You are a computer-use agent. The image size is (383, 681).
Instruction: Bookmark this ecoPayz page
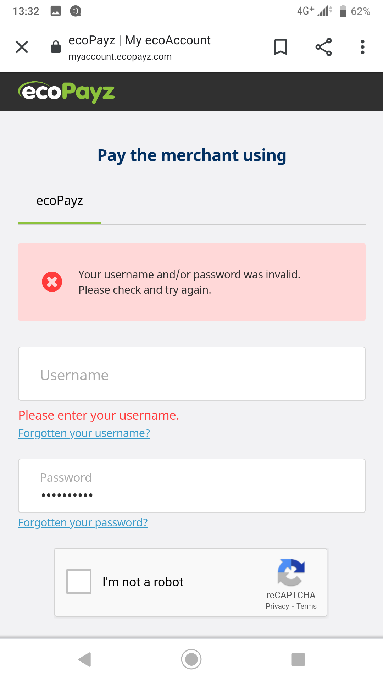(x=281, y=47)
